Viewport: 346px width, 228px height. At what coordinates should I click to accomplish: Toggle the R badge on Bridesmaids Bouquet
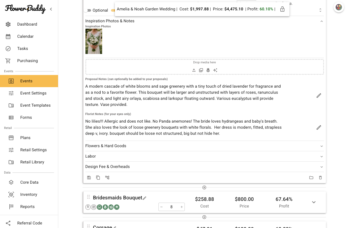[88, 207]
